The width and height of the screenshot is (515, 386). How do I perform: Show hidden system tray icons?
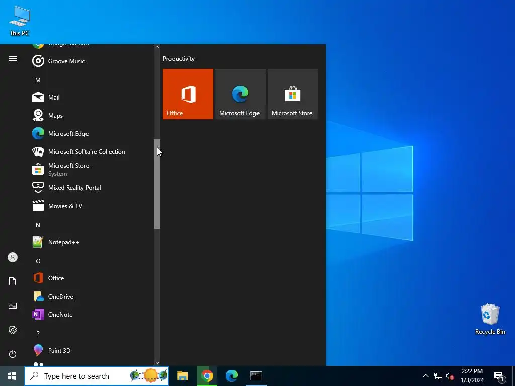coord(425,376)
